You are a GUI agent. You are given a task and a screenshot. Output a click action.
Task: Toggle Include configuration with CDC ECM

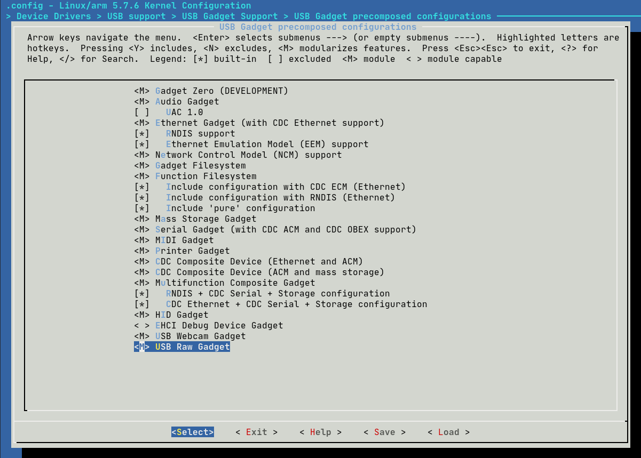(142, 187)
